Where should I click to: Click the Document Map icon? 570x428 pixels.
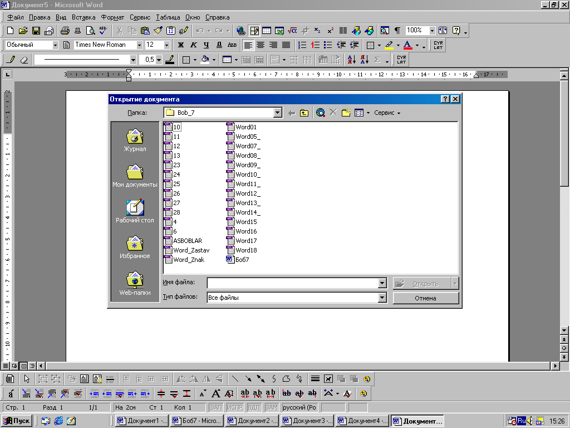385,31
